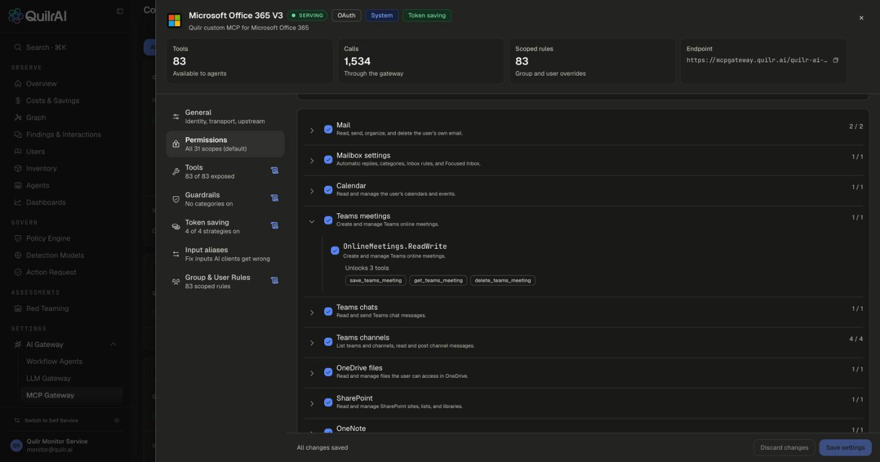
Task: Close the Microsoft Office 365 V3 panel
Action: click(861, 18)
